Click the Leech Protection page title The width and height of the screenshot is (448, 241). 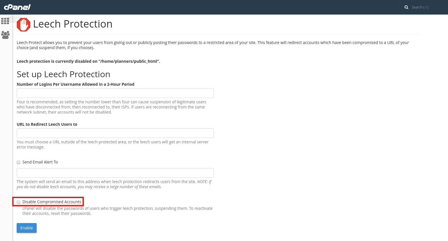[x=73, y=24]
